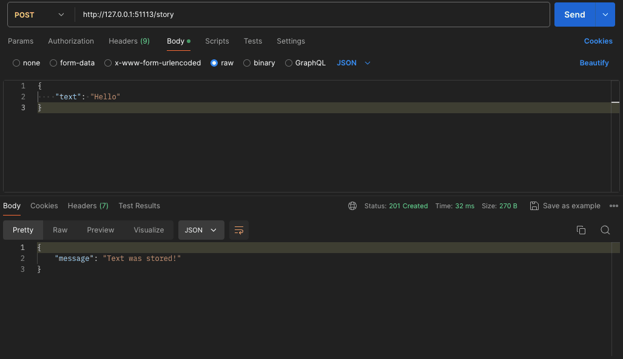Open the blue JSON body format dropdown
The height and width of the screenshot is (359, 623).
[x=353, y=63]
